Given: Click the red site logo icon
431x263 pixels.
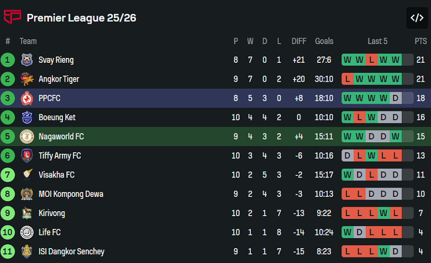Looking at the screenshot, I should (12, 18).
